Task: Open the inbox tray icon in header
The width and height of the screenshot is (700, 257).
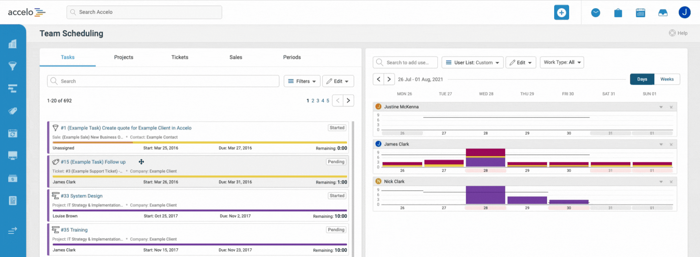Action: (663, 13)
